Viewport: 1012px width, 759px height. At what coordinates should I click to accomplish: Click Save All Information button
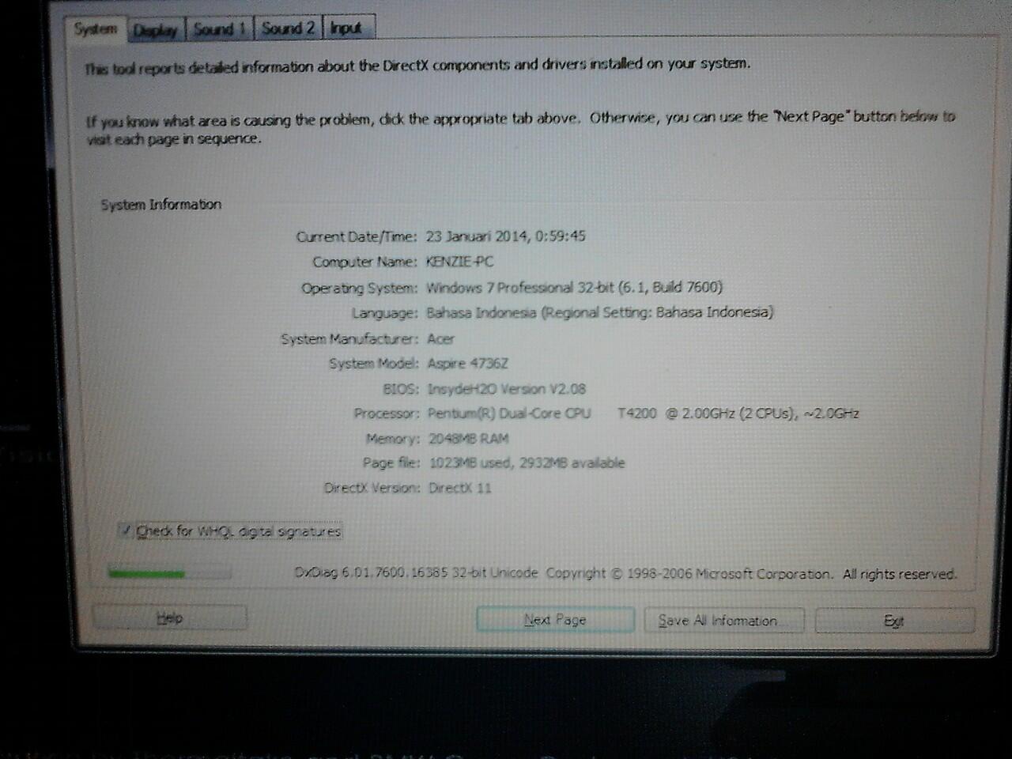[723, 621]
